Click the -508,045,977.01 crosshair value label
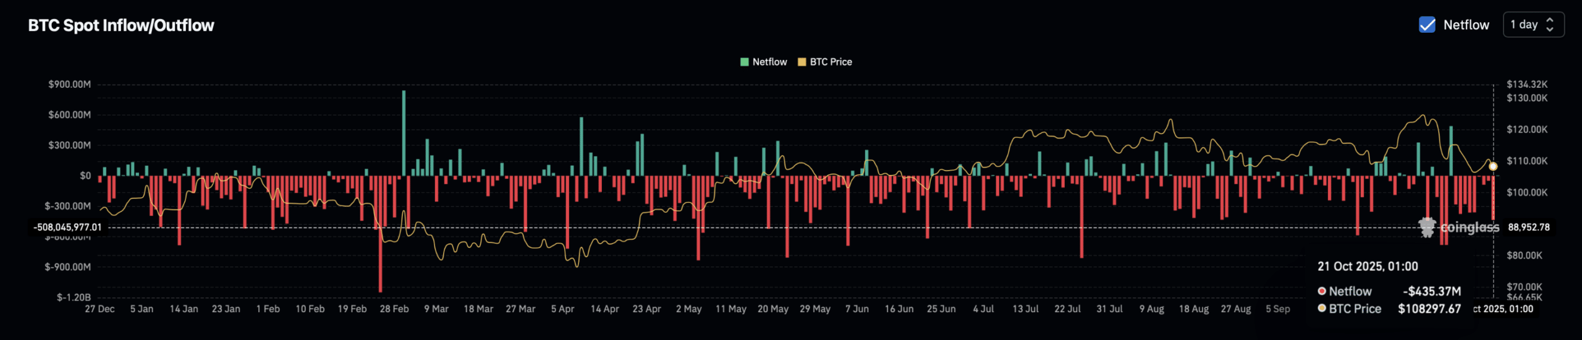1582x340 pixels. (67, 227)
